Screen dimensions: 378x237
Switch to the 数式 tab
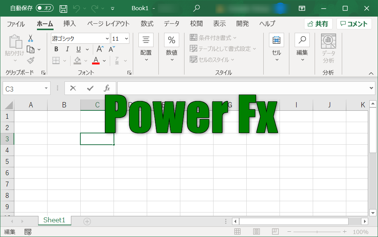pyautogui.click(x=147, y=24)
